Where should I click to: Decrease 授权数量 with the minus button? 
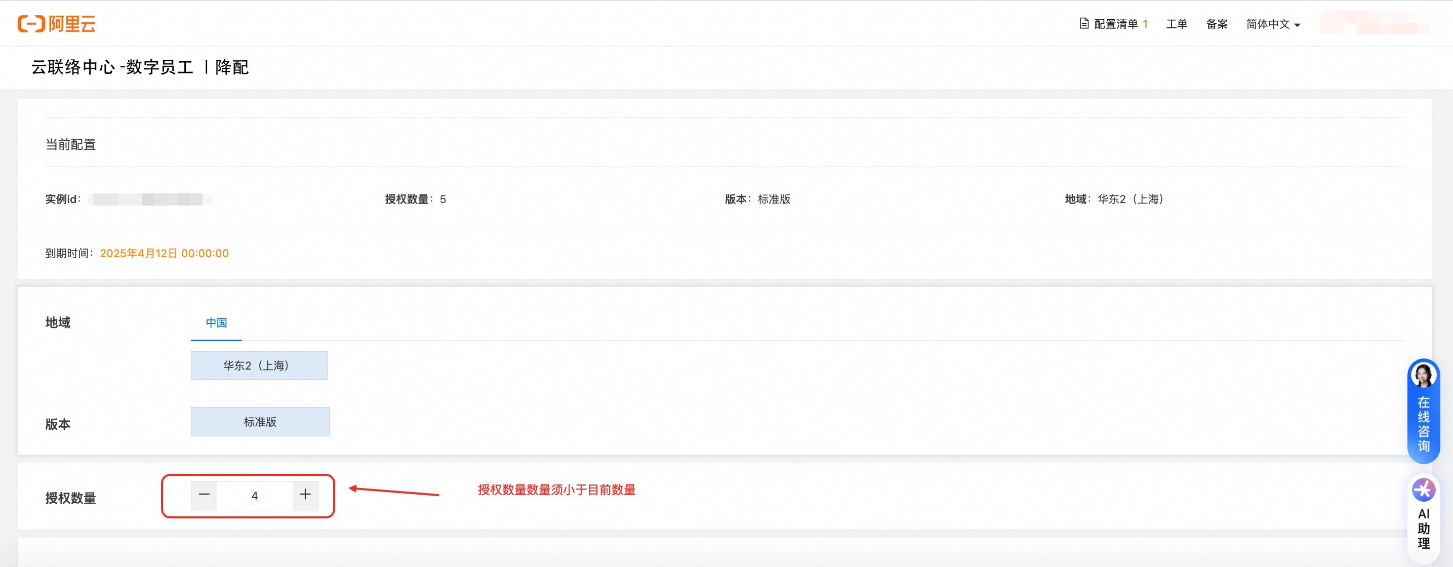pos(204,495)
